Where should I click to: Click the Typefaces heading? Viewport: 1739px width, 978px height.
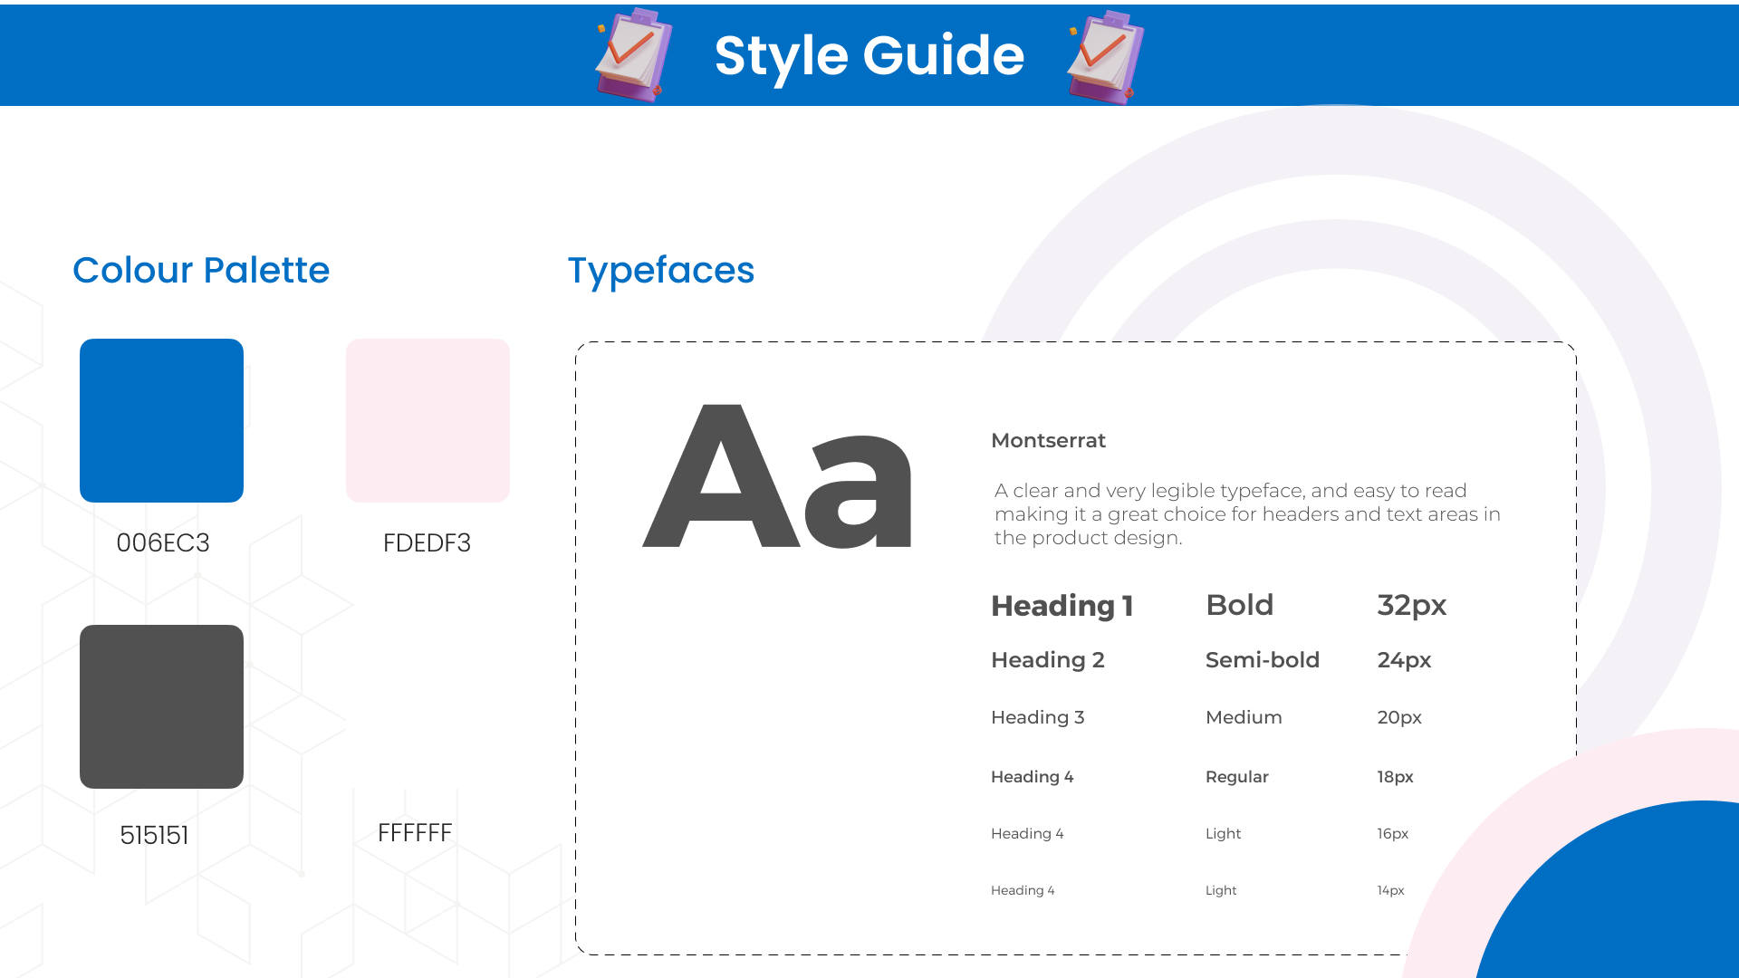point(661,271)
